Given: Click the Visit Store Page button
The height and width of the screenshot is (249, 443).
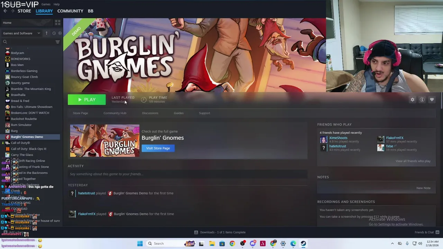Looking at the screenshot, I should [x=158, y=148].
